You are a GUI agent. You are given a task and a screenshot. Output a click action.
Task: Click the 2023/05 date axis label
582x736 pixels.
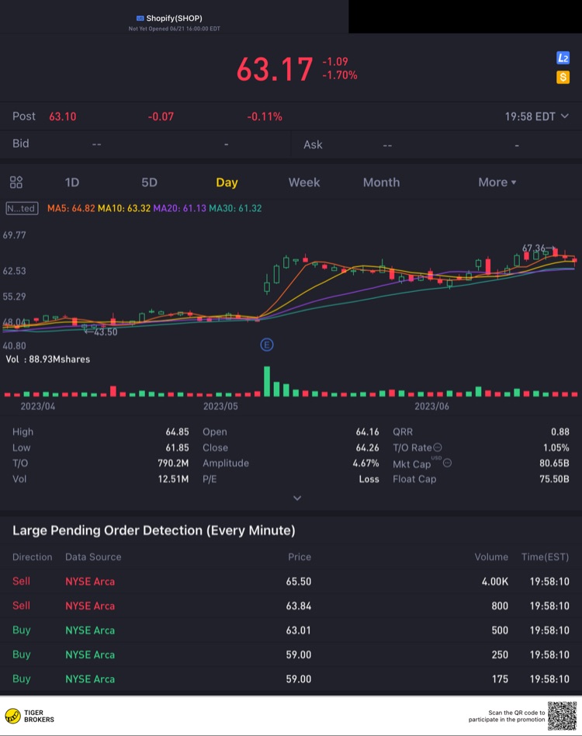(x=220, y=406)
